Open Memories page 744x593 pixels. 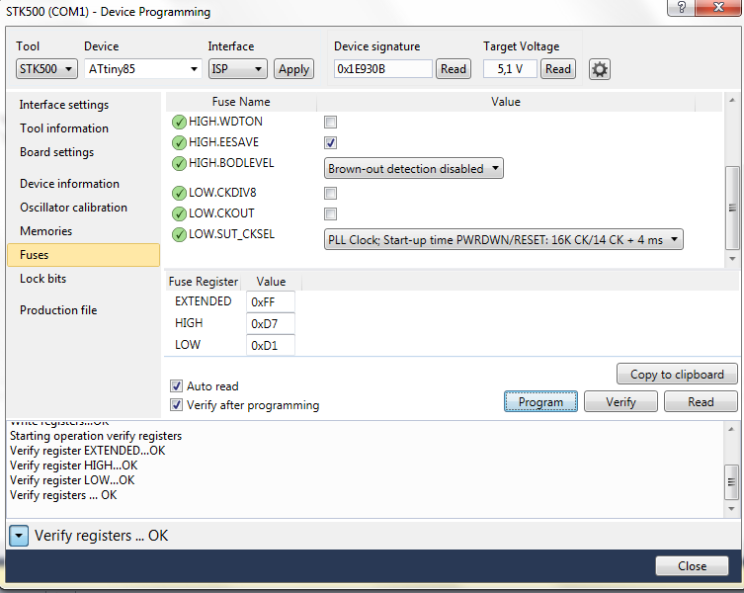click(46, 231)
